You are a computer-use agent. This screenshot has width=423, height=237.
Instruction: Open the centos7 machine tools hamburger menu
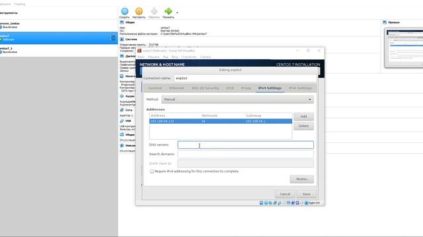coord(112,38)
